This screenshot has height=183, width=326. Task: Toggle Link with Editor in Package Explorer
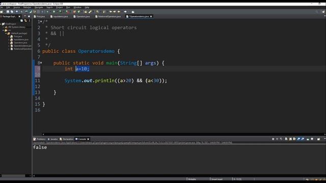tap(25, 20)
